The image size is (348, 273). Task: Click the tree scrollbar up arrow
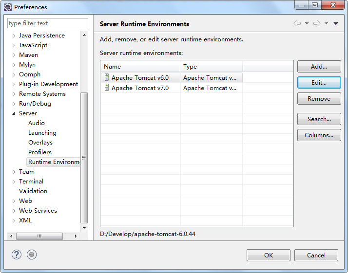click(x=84, y=35)
